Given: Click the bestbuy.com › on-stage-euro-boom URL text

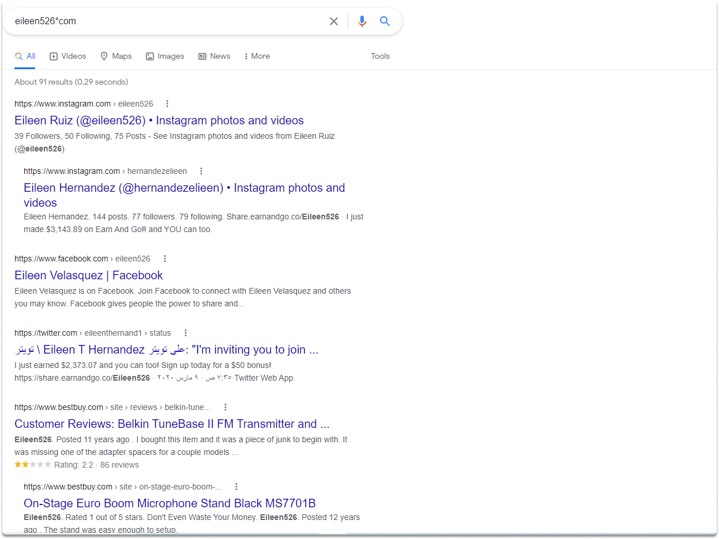Looking at the screenshot, I should click(123, 487).
